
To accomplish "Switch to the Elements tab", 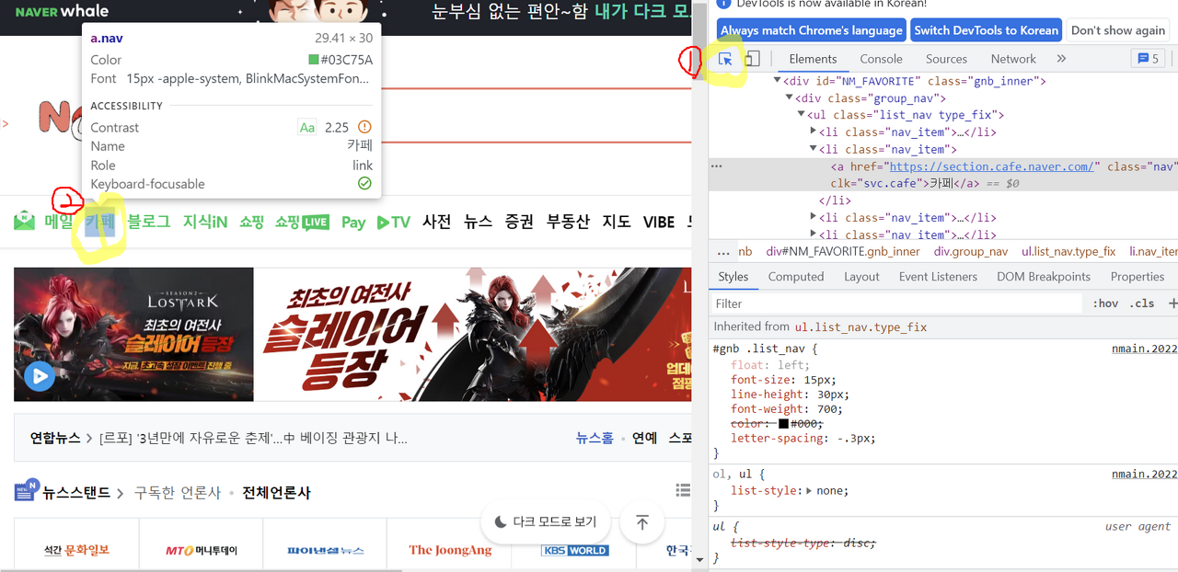I will coord(813,59).
